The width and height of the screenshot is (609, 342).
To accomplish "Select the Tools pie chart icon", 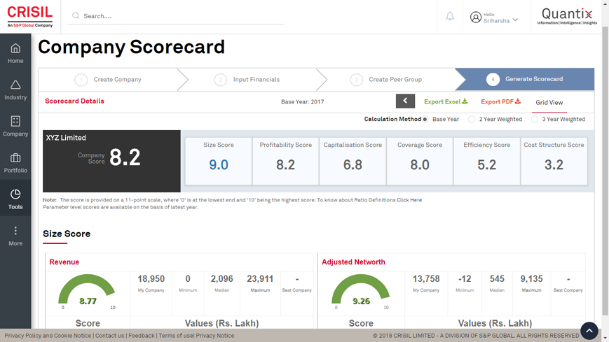I will coord(15,199).
